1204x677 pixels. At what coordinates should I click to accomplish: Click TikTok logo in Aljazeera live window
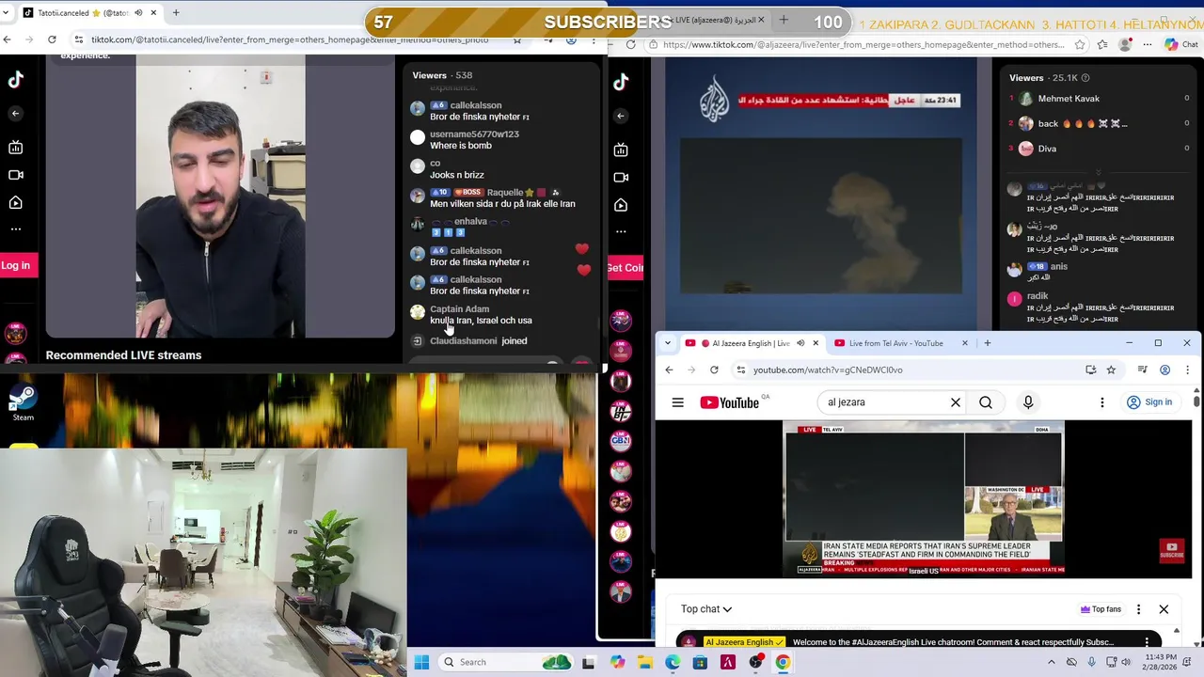(621, 83)
